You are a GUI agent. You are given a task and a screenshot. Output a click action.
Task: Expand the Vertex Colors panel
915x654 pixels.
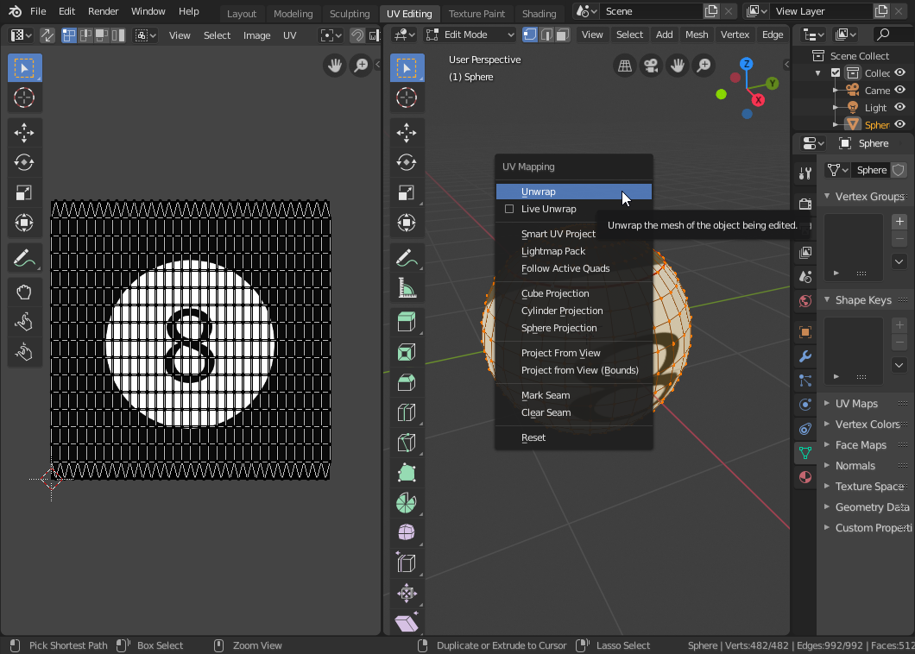point(866,424)
